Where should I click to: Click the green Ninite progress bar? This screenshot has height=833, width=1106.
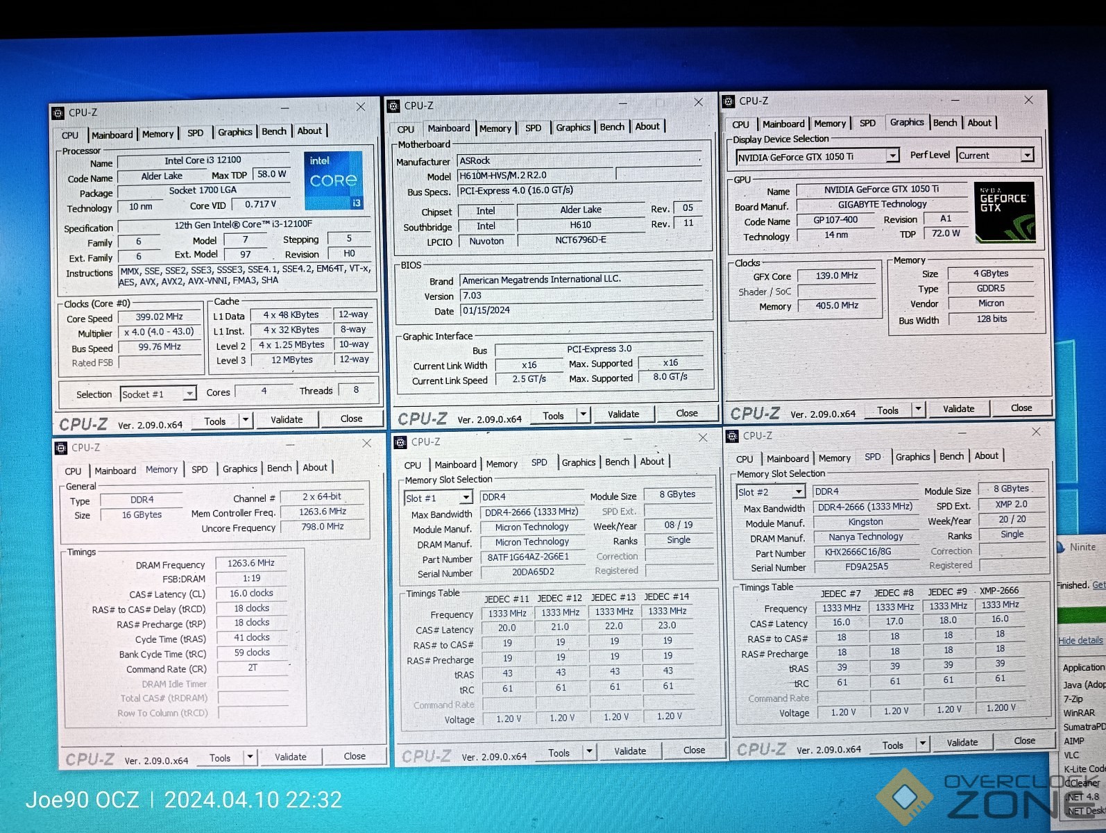(1081, 615)
